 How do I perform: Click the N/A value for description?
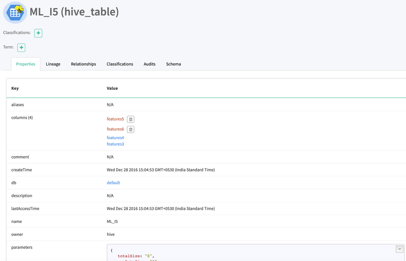(x=110, y=196)
